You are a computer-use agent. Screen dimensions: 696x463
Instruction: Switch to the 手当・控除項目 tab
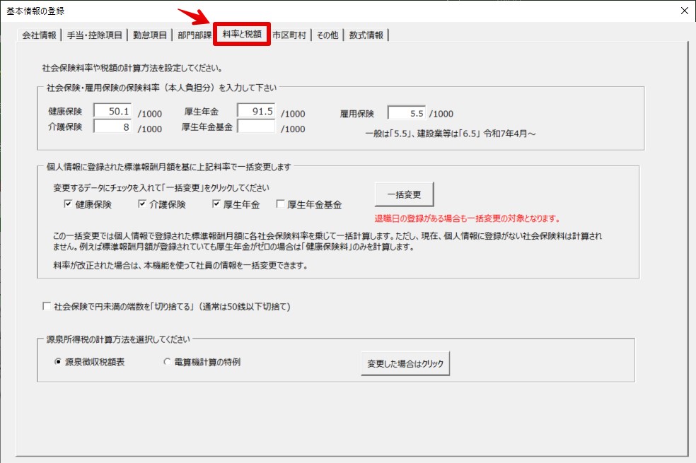click(94, 35)
